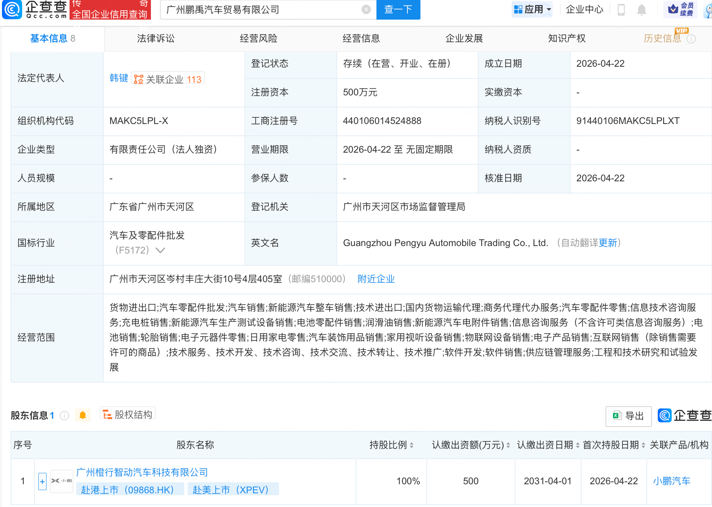Click the 查一下 search button
The image size is (712, 507).
[x=398, y=10]
